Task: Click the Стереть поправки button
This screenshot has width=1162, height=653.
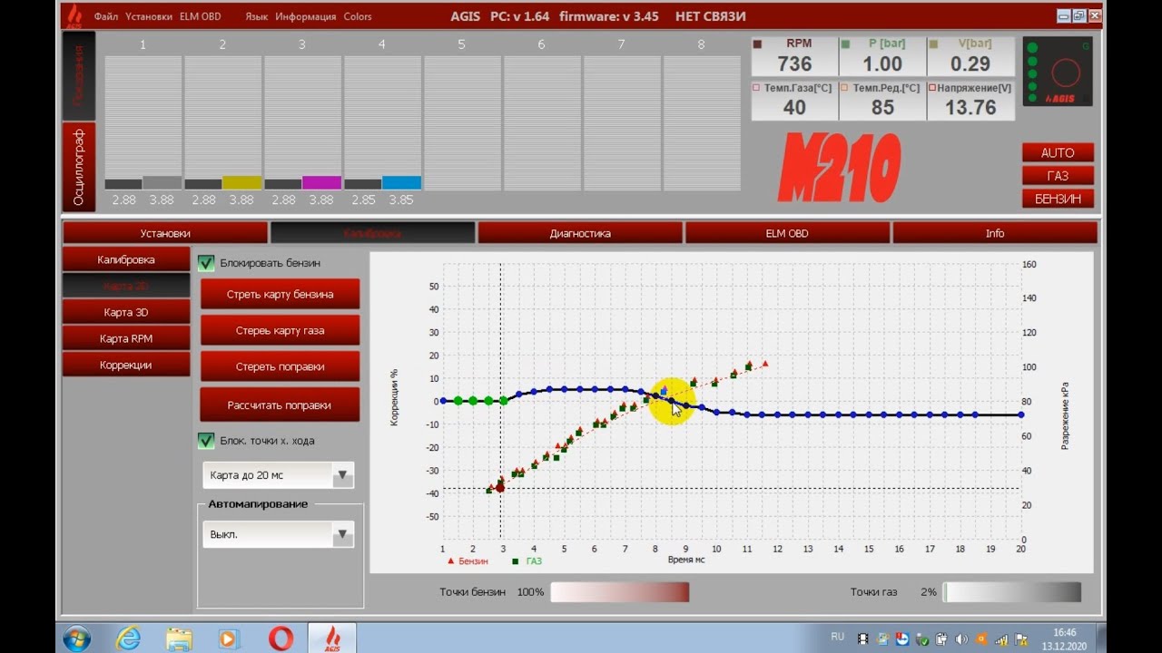Action: click(x=280, y=366)
